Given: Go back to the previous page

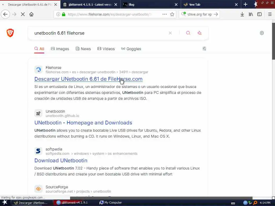Looking at the screenshot, I should (5, 14).
